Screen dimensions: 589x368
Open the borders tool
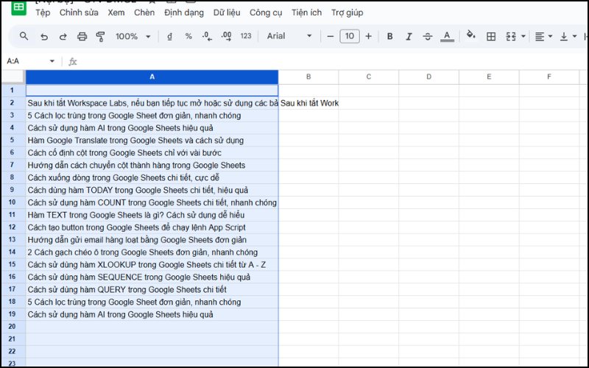[491, 36]
